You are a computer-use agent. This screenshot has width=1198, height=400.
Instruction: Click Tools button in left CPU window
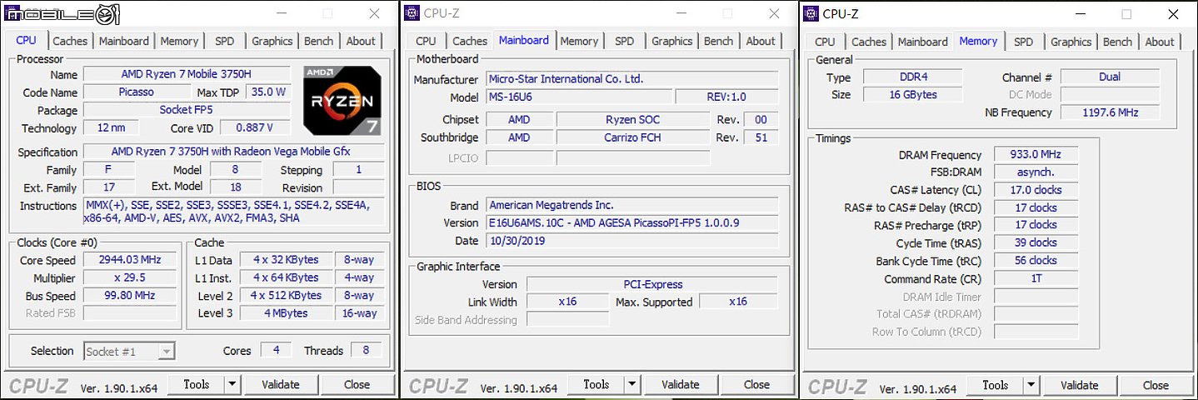tap(197, 384)
